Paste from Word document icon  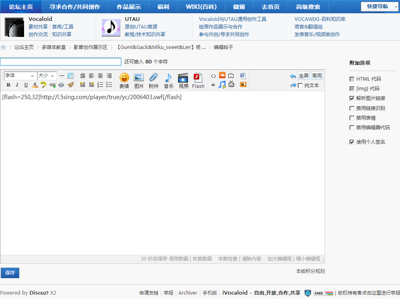pyautogui.click(x=243, y=76)
